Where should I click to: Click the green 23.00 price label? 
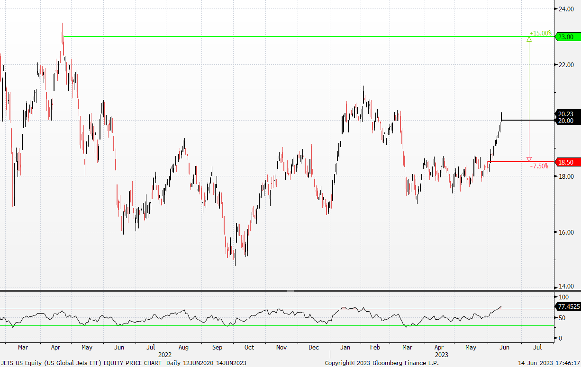tap(567, 37)
